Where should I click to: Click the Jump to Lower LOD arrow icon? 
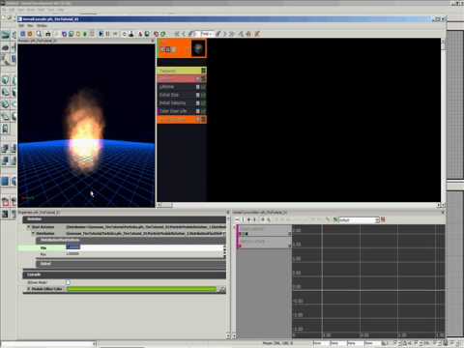click(184, 34)
